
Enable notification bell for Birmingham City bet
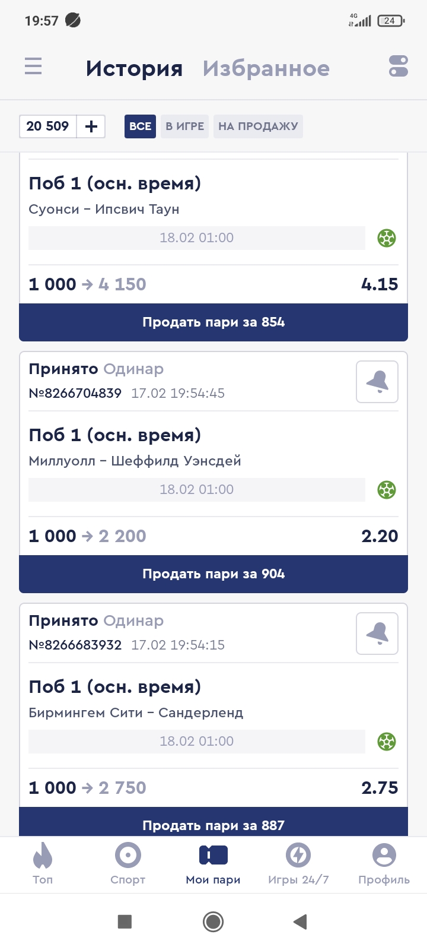tap(377, 634)
